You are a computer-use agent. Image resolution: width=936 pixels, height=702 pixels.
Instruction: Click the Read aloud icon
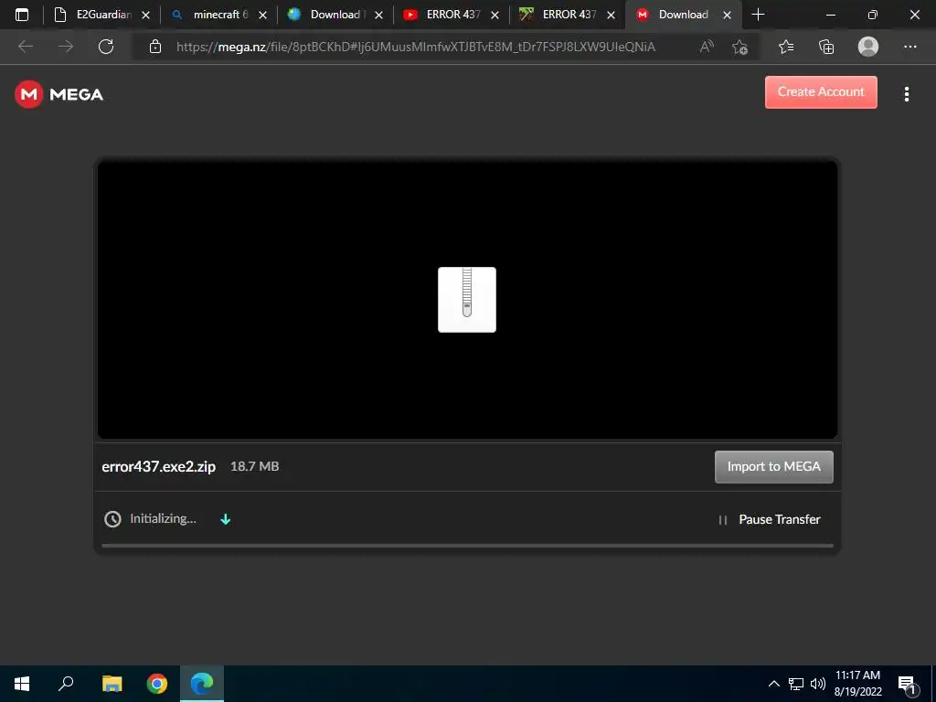point(707,47)
